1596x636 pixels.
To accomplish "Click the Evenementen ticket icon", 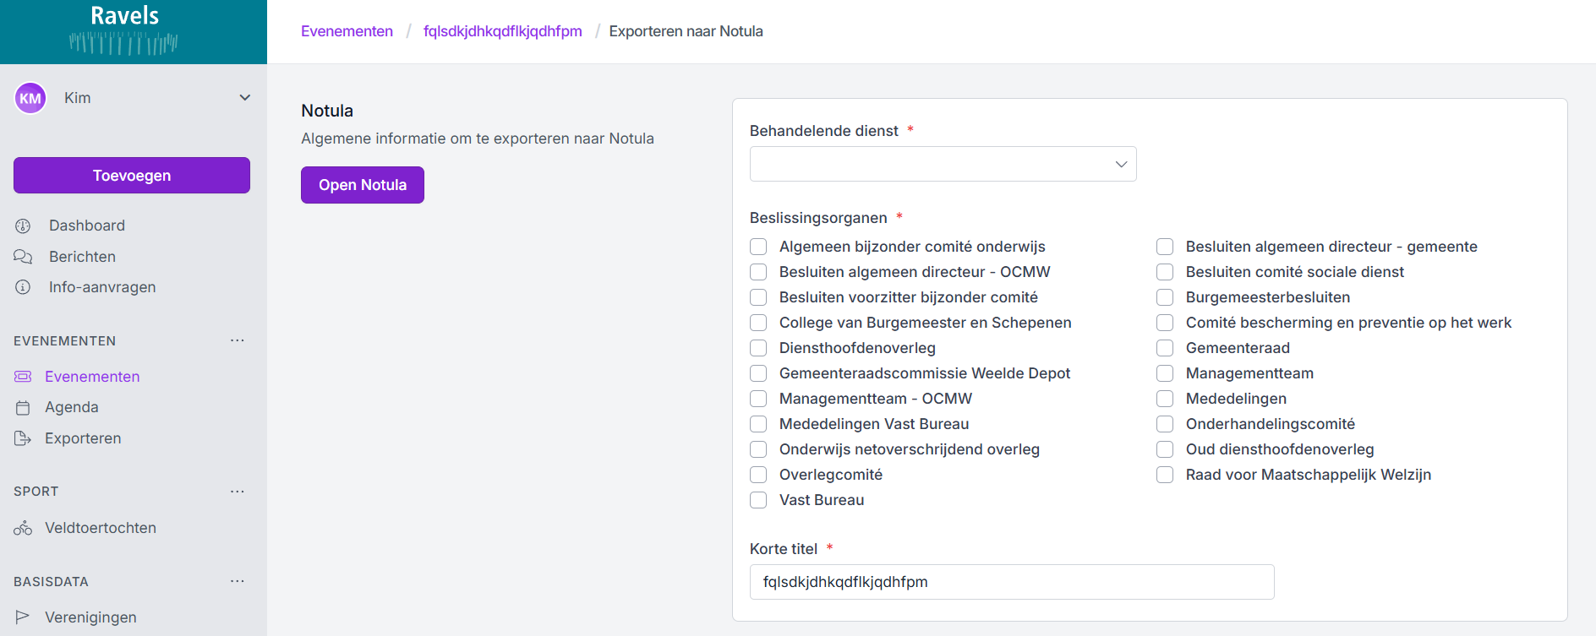I will tap(23, 377).
